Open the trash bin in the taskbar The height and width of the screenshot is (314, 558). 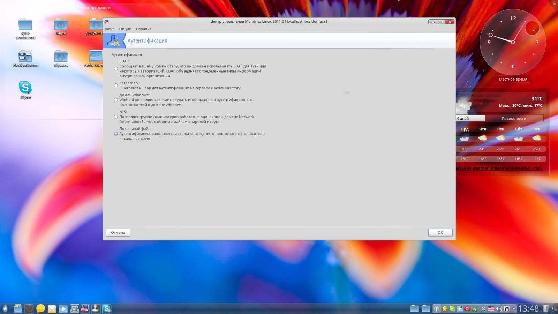pos(546,309)
